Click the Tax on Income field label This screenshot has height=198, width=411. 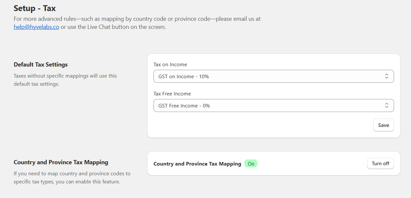point(170,65)
